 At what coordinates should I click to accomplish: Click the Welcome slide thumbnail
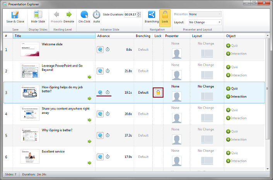coord(30,49)
